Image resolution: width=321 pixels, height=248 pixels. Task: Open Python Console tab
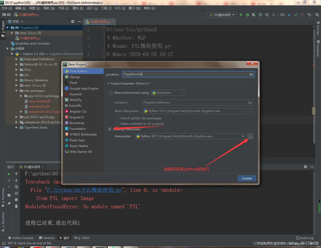click(21, 238)
